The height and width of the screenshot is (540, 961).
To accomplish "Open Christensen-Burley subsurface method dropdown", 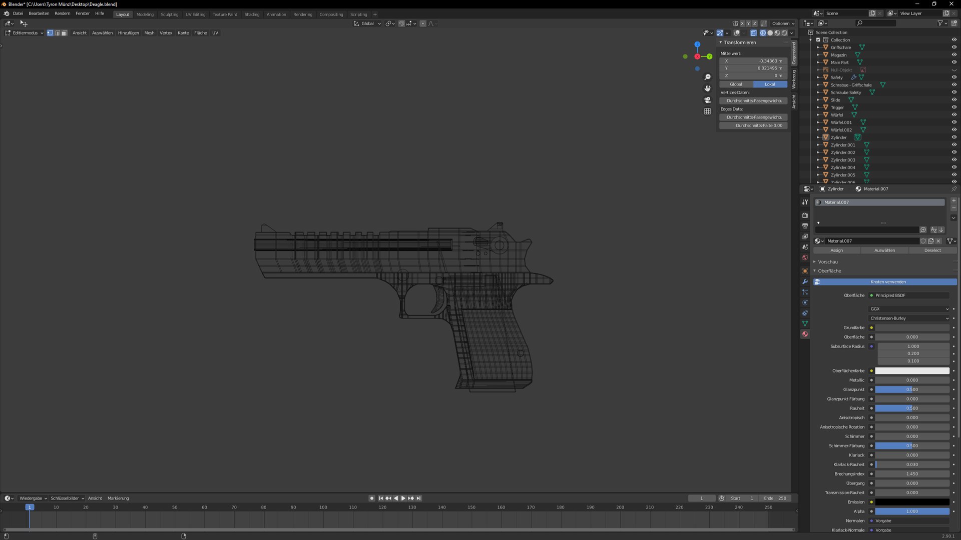I will (909, 318).
